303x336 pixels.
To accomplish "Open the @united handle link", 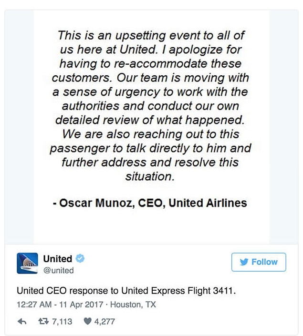I will point(59,270).
